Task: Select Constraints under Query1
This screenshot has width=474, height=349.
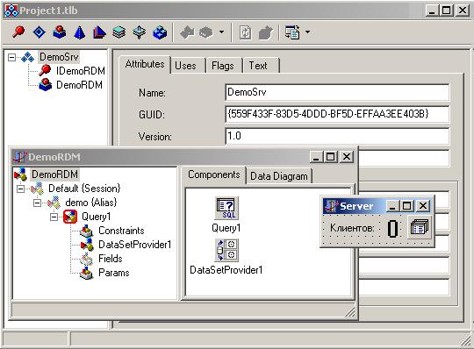Action: pyautogui.click(x=121, y=231)
